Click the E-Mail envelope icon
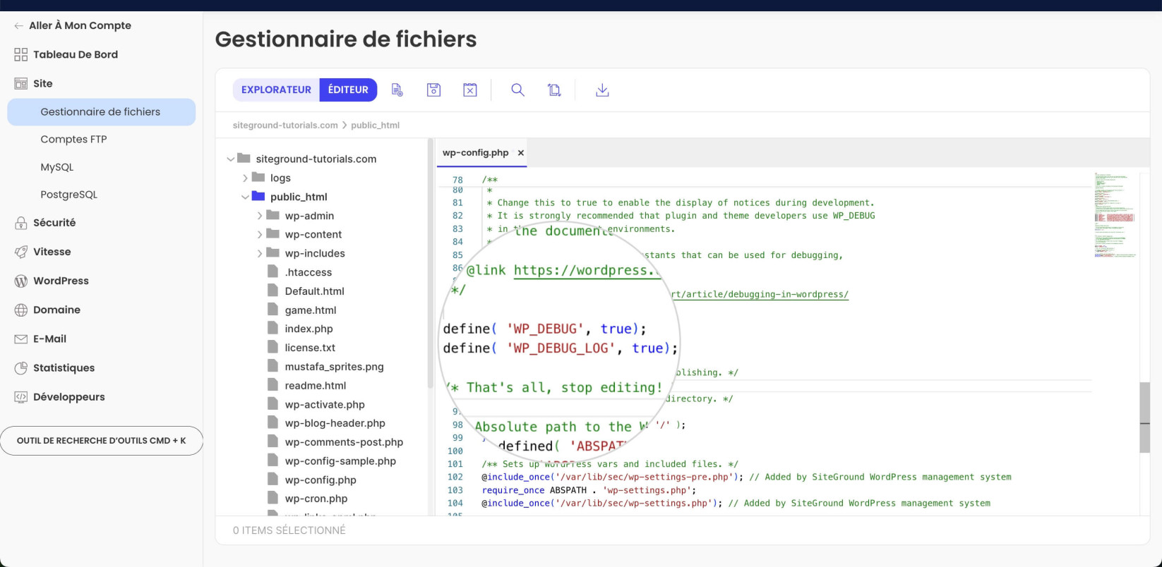The image size is (1162, 567). click(20, 339)
